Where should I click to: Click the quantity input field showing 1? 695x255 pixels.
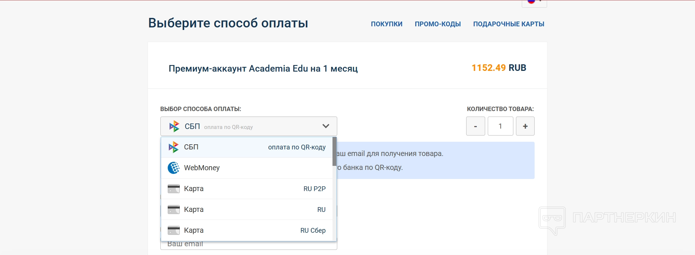tap(500, 126)
